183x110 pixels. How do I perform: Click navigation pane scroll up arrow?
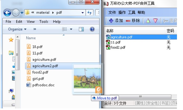tap(17, 37)
